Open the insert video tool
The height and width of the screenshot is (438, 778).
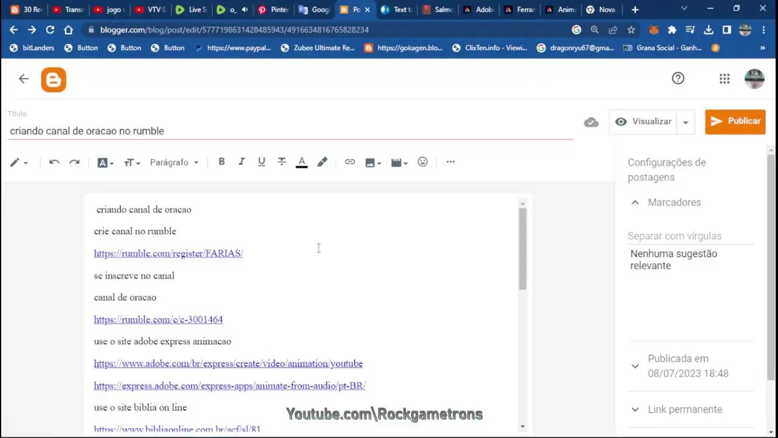(399, 162)
